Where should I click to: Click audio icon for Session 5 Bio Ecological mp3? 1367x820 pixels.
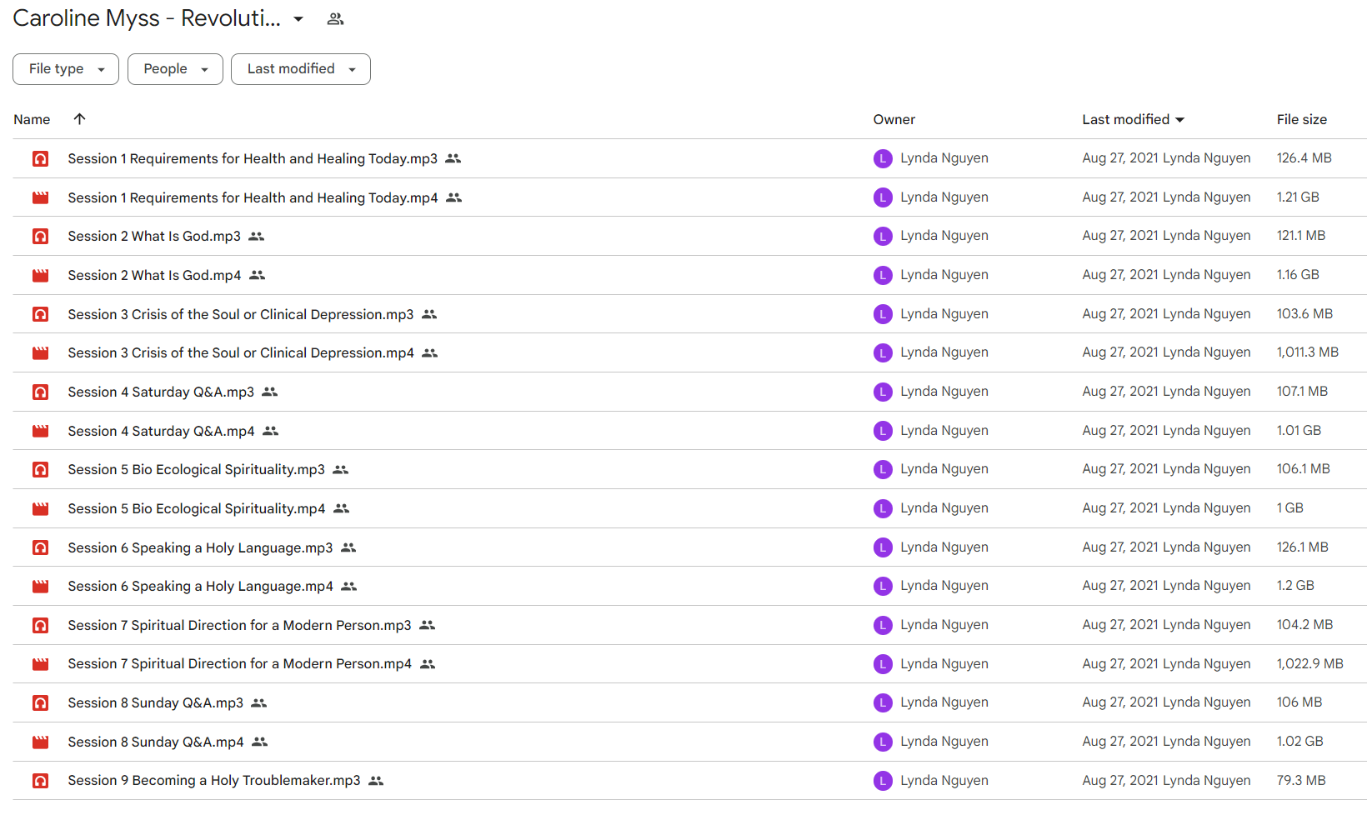click(40, 469)
